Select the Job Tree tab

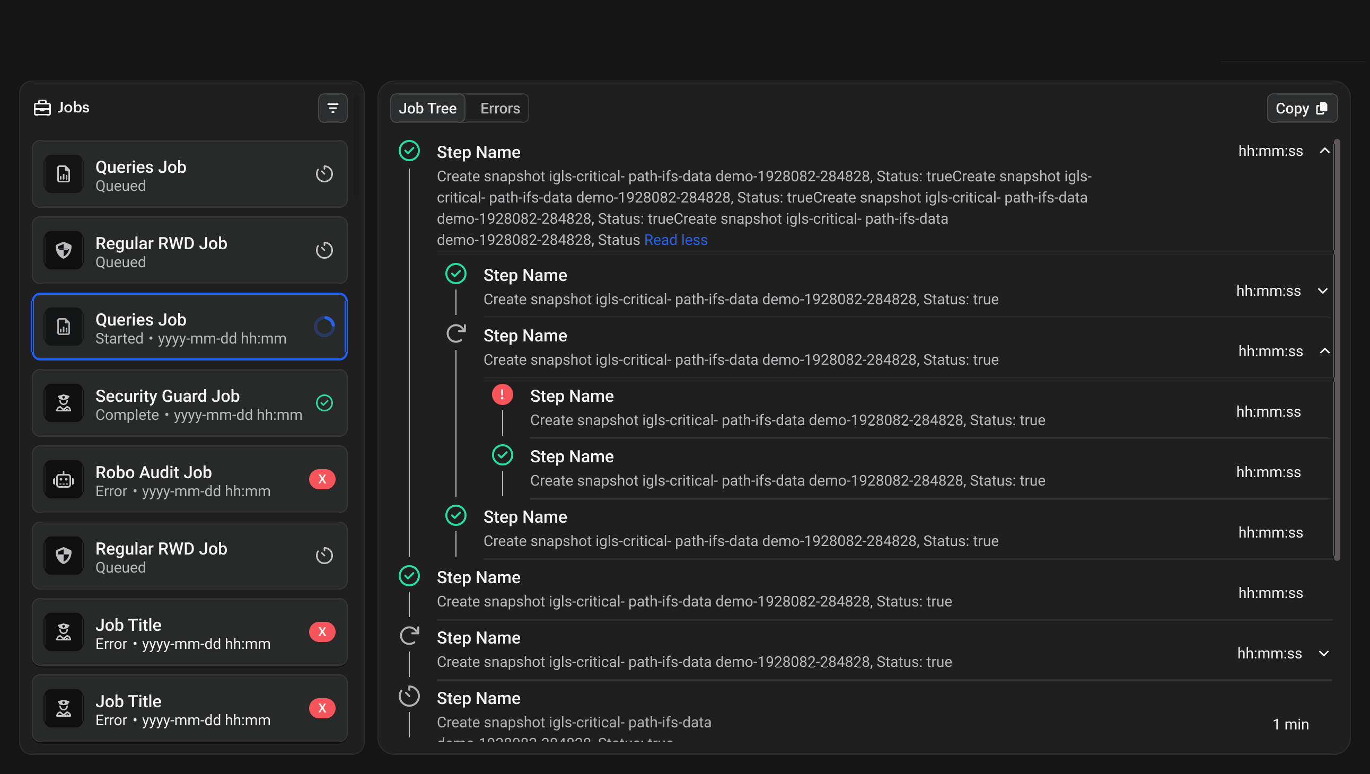(x=427, y=109)
